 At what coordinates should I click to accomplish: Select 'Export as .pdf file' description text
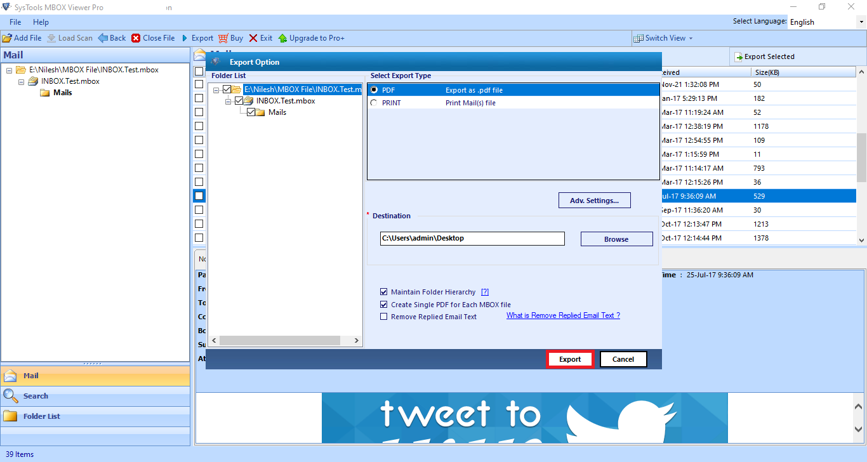pos(474,90)
